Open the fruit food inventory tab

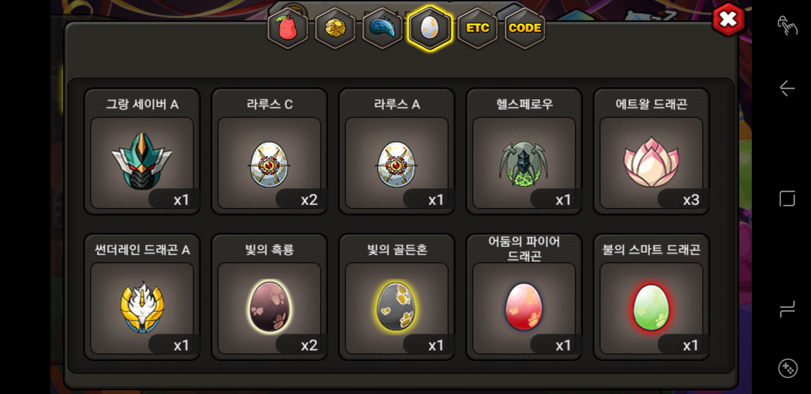(x=288, y=28)
